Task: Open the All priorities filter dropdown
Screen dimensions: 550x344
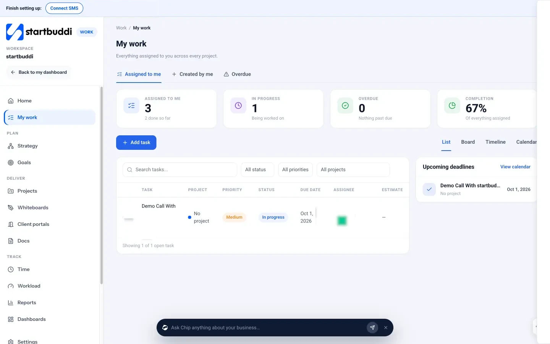Action: 295,170
